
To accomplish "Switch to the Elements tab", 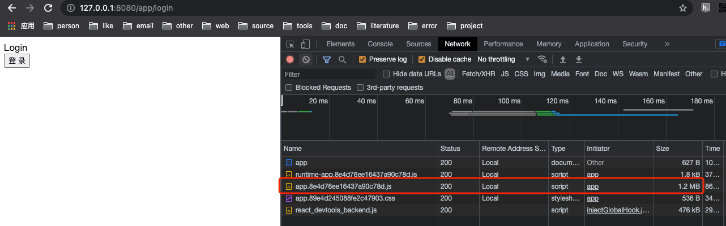I will point(340,44).
